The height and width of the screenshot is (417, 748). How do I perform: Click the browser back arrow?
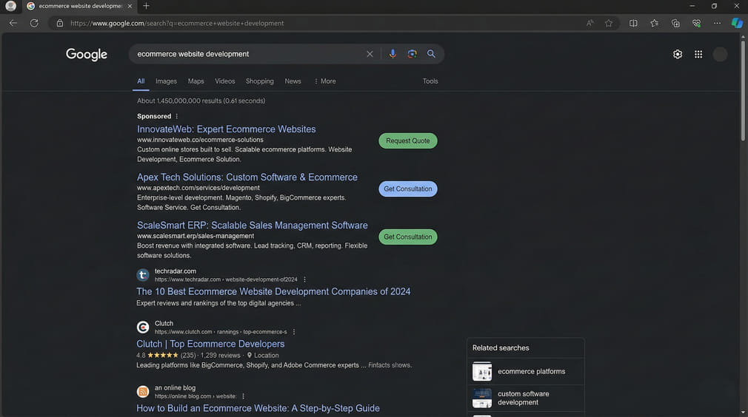coord(13,23)
